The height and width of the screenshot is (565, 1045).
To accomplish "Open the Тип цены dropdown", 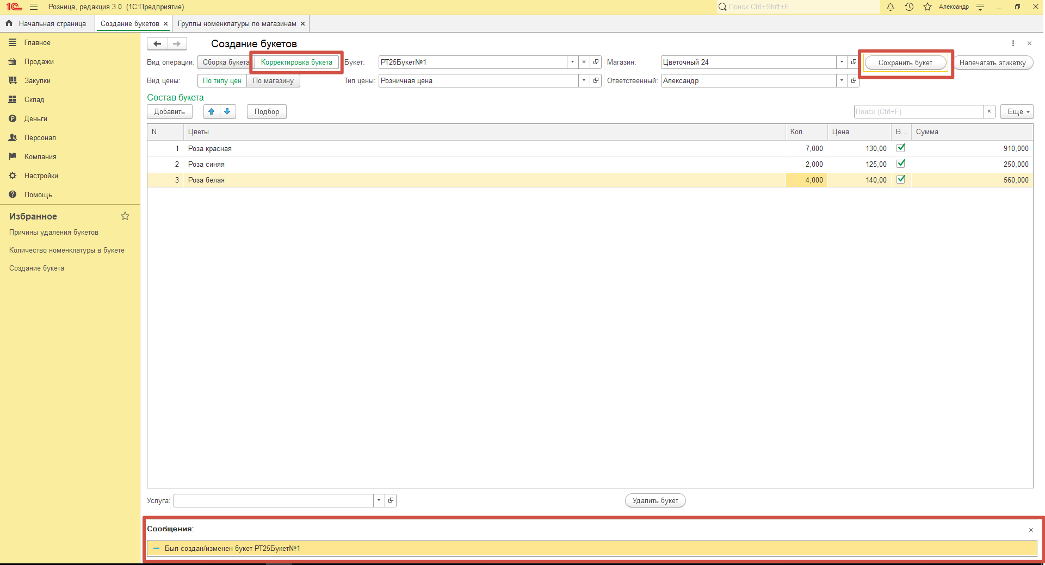I will (x=584, y=80).
